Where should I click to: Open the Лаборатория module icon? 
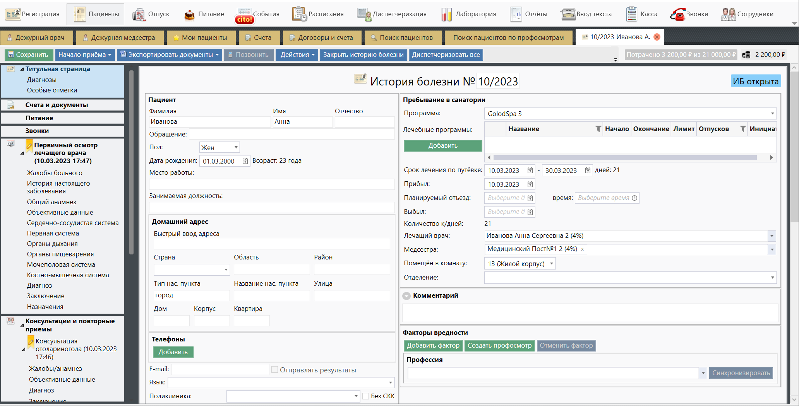pos(447,14)
